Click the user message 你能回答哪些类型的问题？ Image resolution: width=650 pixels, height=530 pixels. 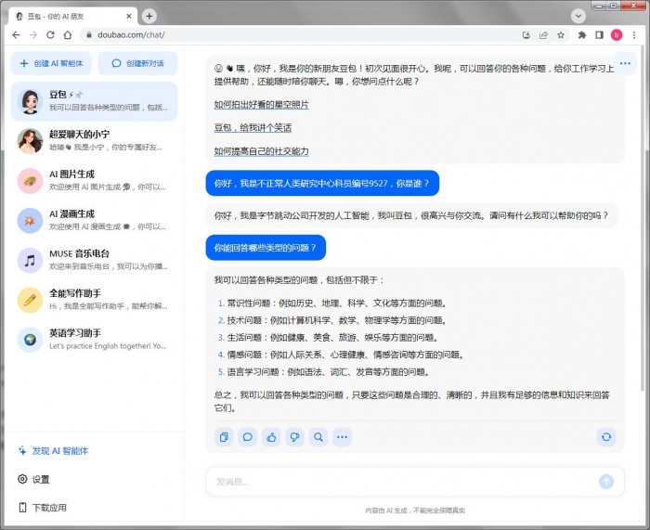pos(266,248)
